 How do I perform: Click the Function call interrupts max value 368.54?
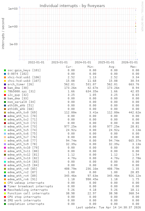click(134, 193)
